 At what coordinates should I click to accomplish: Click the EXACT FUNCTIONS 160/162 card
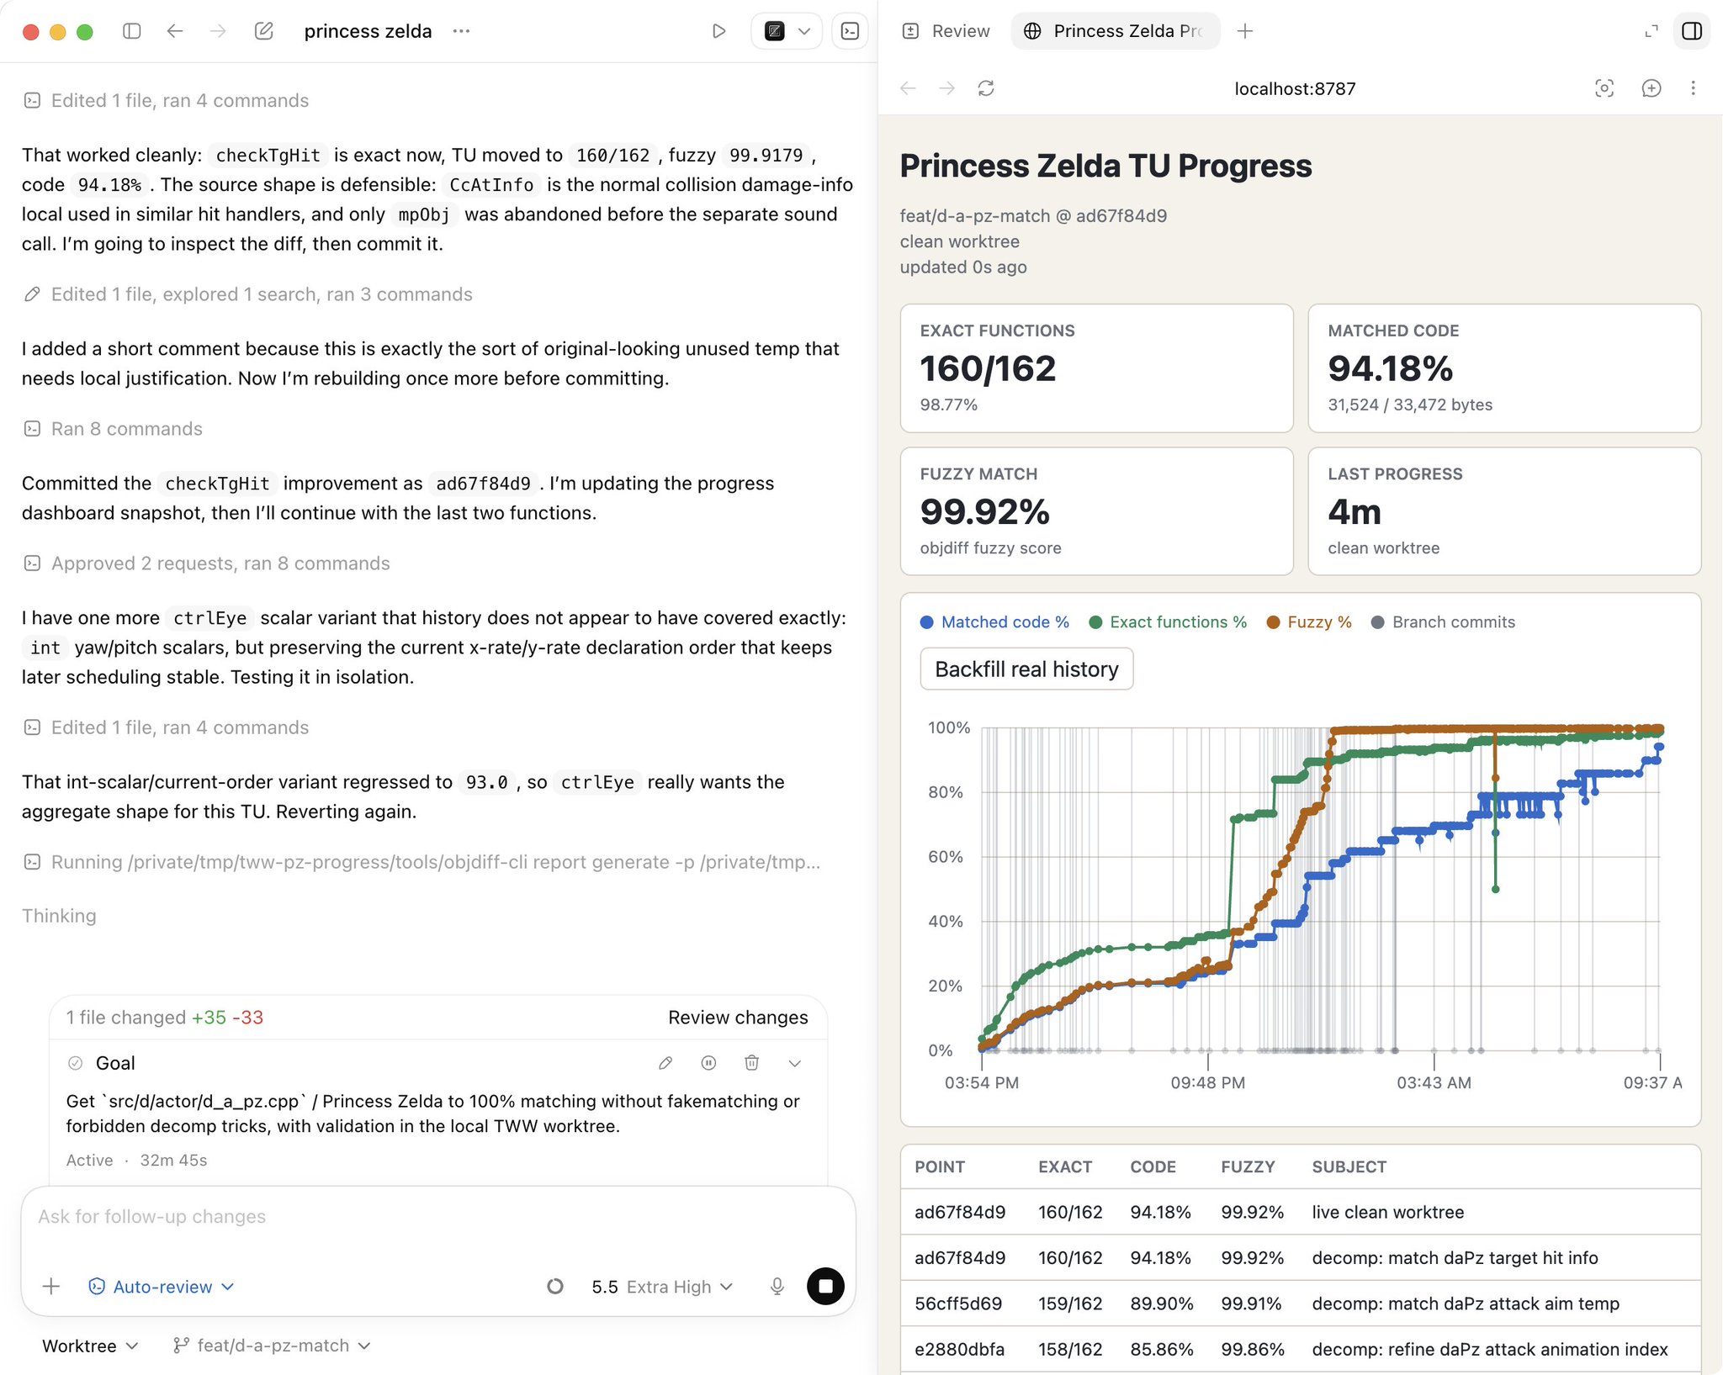click(1096, 368)
